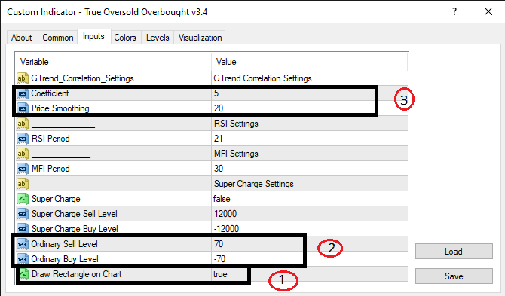Open the Levels tab
Viewport: 505px width, 296px height.
158,38
